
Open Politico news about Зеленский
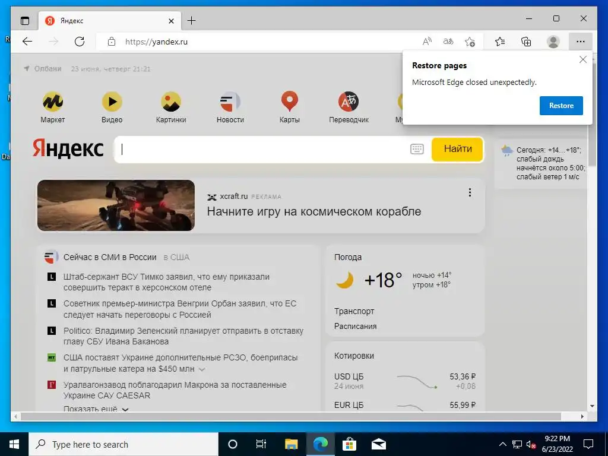point(183,336)
